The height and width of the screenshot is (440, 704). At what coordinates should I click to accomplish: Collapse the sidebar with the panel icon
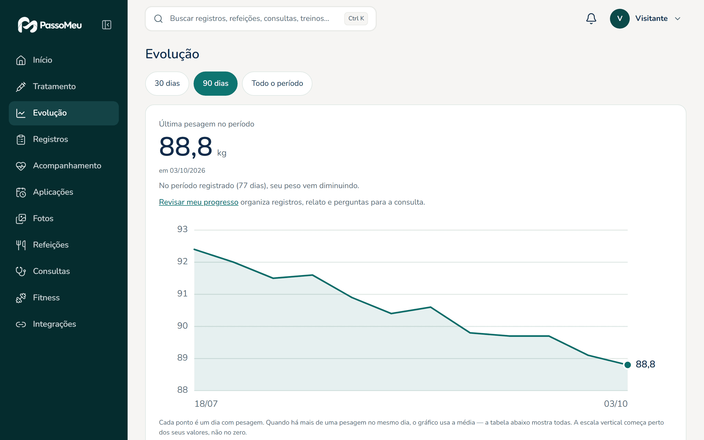106,25
